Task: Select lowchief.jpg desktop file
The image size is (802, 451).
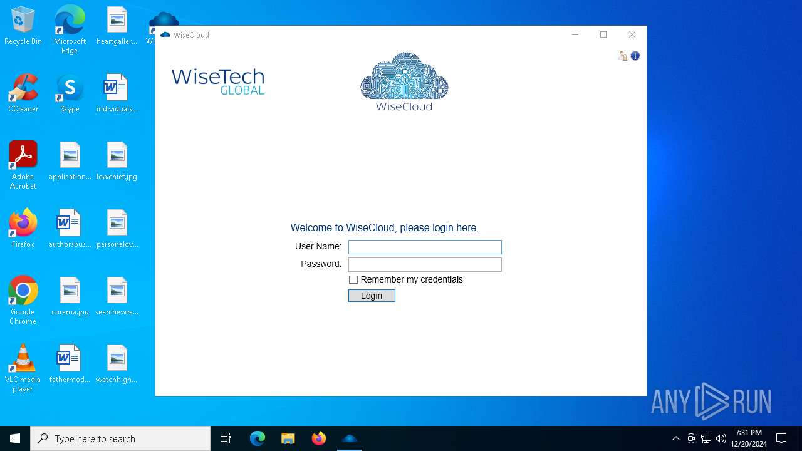Action: click(x=117, y=162)
